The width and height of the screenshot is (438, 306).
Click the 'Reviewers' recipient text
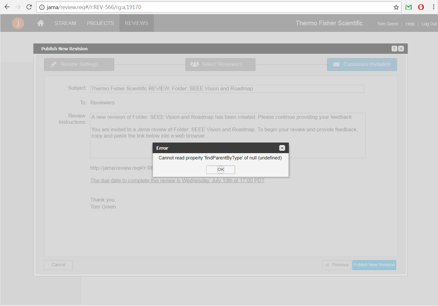102,103
